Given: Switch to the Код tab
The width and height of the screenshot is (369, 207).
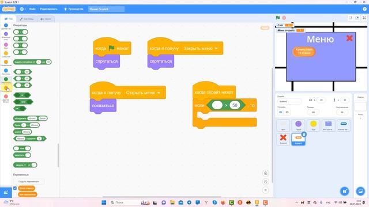Looking at the screenshot, I should tap(9, 19).
